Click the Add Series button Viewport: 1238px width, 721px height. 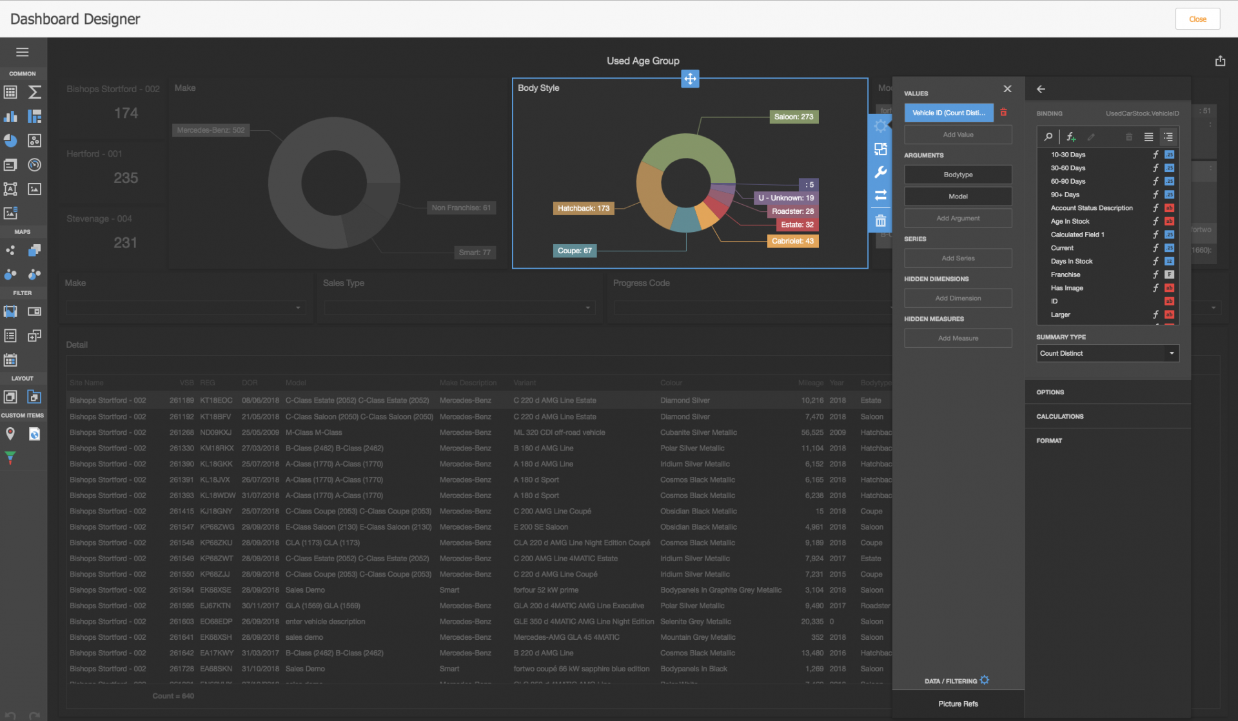coord(958,258)
